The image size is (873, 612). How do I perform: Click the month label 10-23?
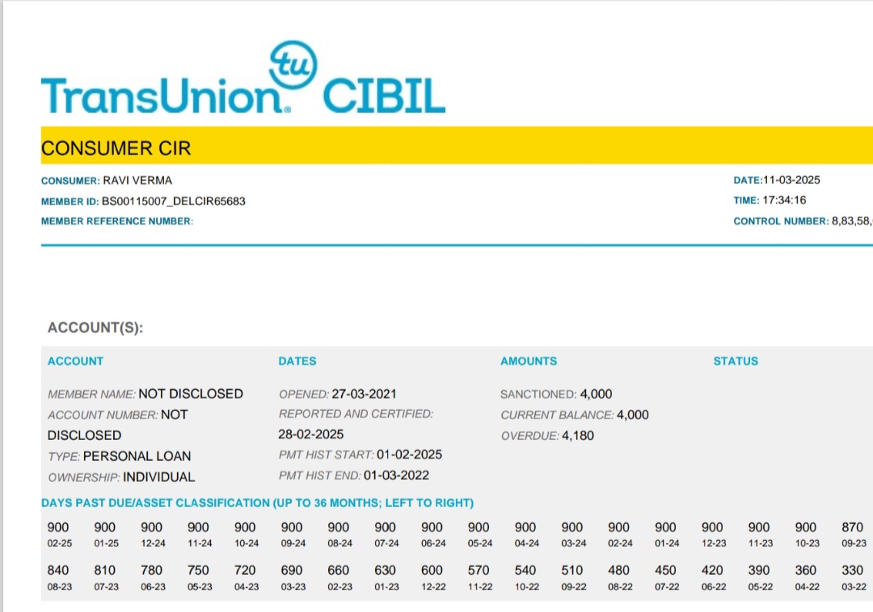[808, 543]
